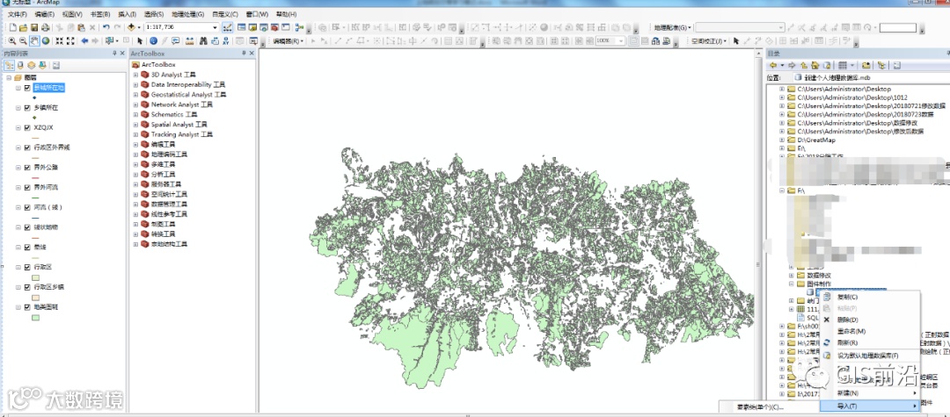This screenshot has height=417, width=950.
Task: Toggle the Editor toolbar icon
Action: point(228,27)
